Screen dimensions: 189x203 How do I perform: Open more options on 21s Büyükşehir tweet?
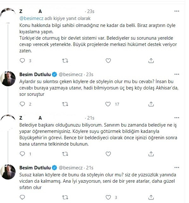coord(177,118)
